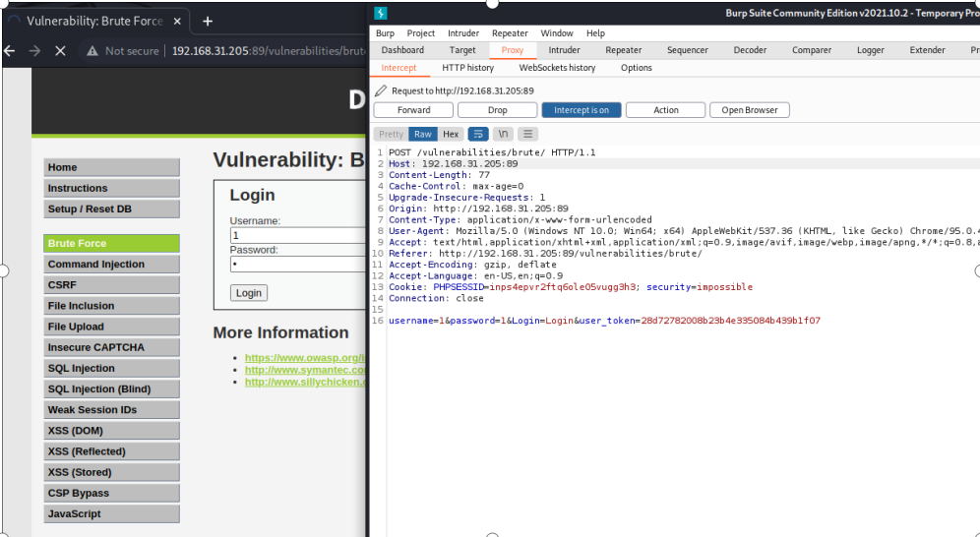Open the Comparer tab
Image resolution: width=980 pixels, height=537 pixels.
point(812,50)
